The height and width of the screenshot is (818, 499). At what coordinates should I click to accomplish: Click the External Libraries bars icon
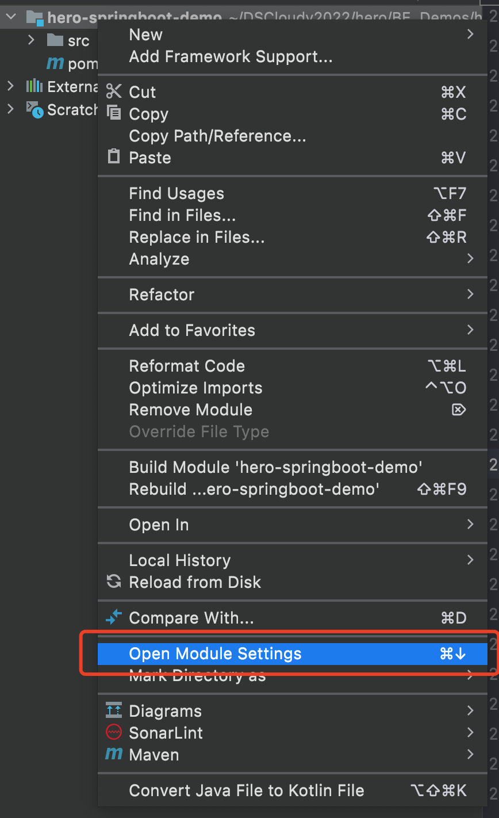click(x=34, y=86)
